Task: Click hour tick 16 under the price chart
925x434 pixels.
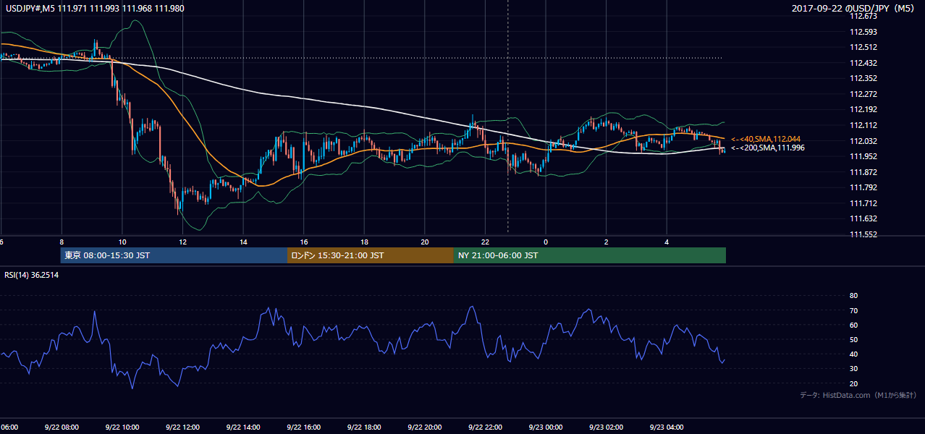Action: pyautogui.click(x=304, y=242)
